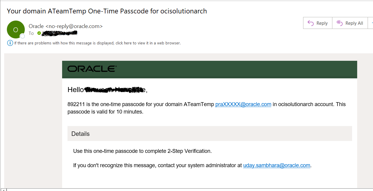
Task: Click the blue info icon in the notice bar
Action: tap(10, 43)
